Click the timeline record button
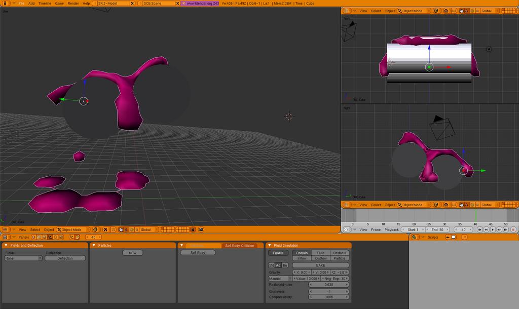The height and width of the screenshot is (309, 519). click(x=513, y=229)
